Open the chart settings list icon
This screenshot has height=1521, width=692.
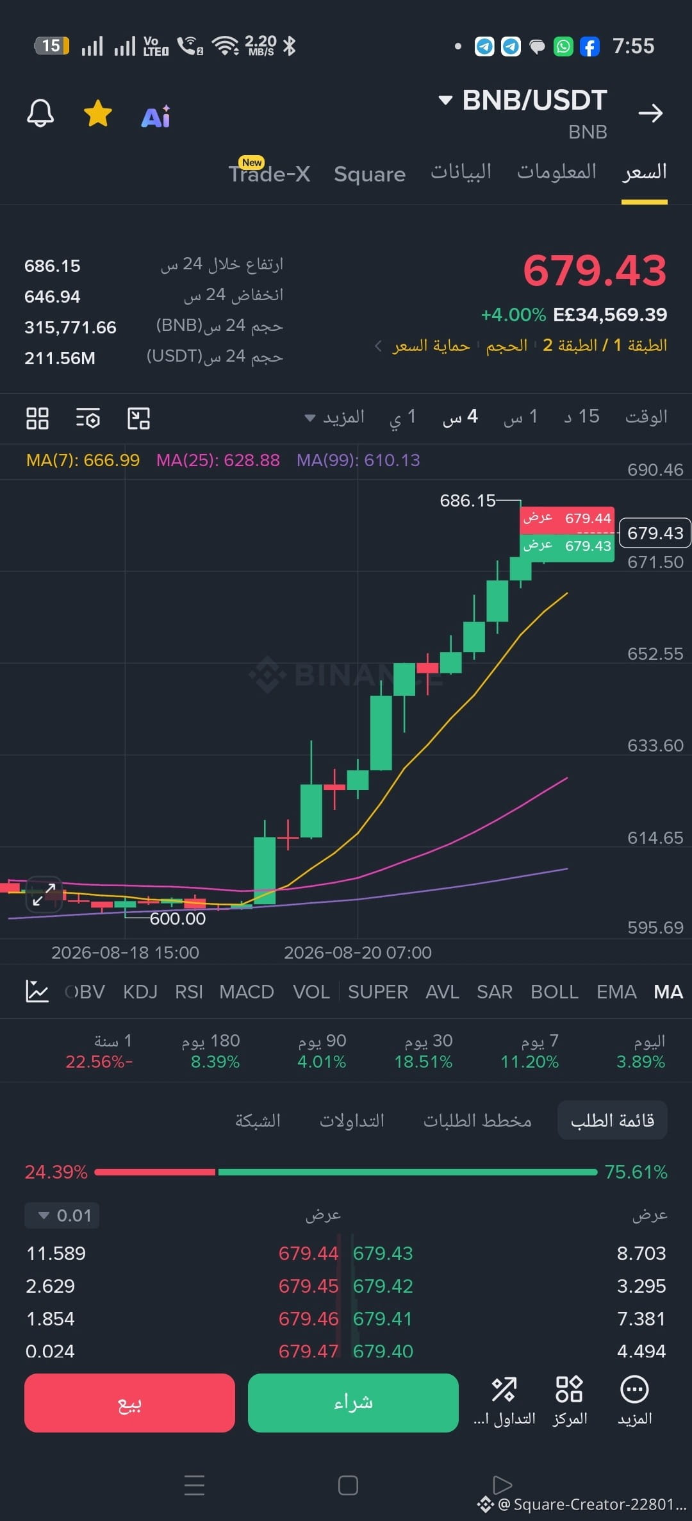[88, 418]
